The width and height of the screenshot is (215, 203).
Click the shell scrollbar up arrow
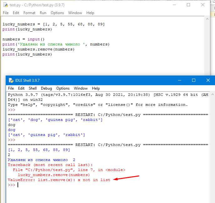[212, 94]
